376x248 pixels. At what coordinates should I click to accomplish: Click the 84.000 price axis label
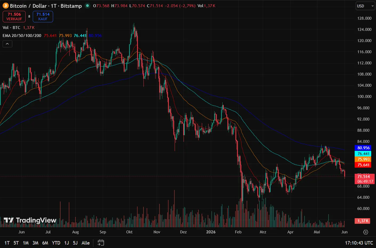coord(363,141)
